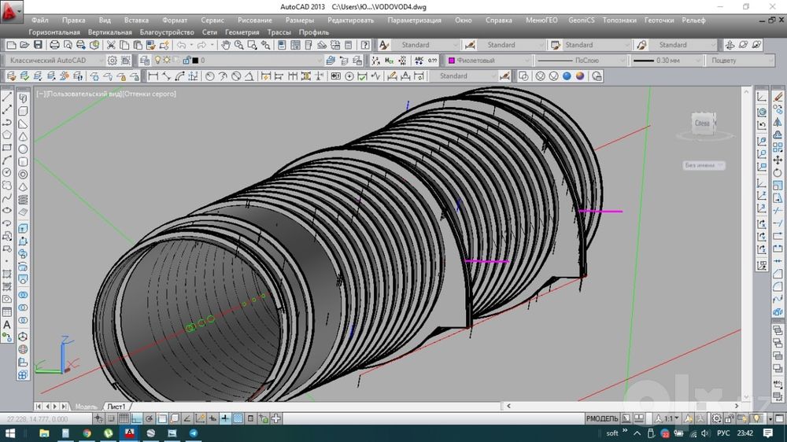Open Windows Start menu
The image size is (787, 442).
[x=10, y=433]
